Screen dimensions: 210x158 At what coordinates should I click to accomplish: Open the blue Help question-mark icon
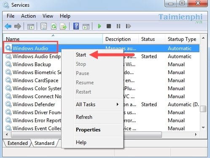76,26
